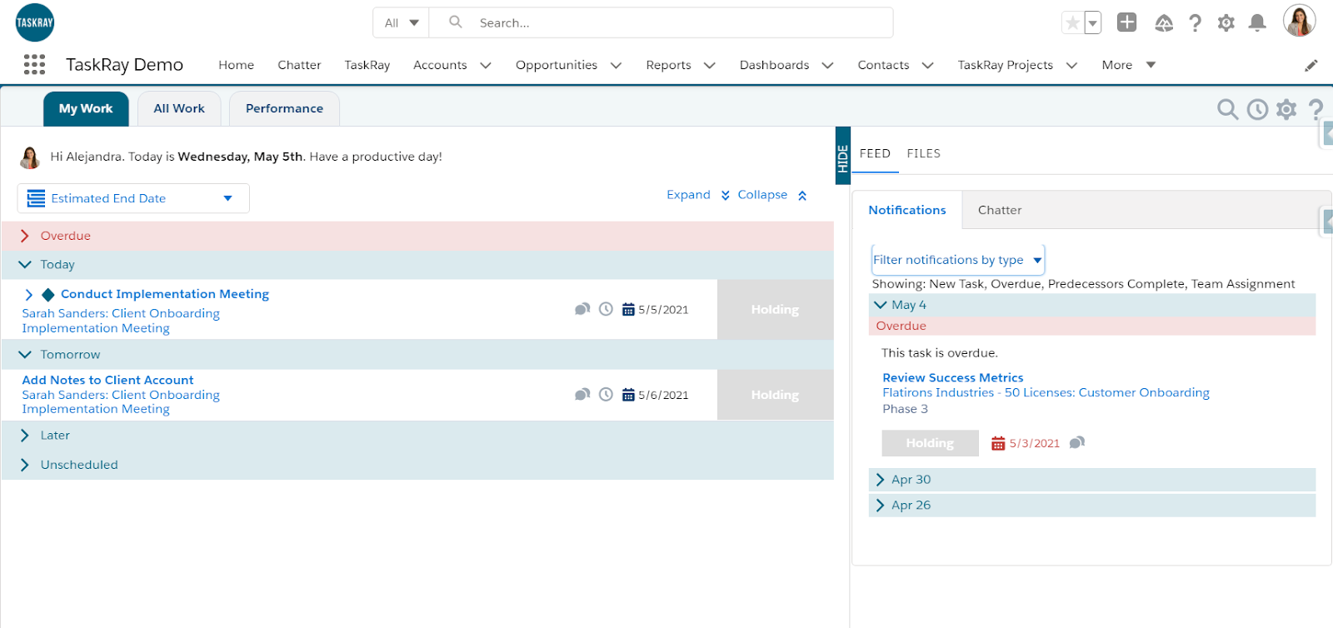Select the FILES tab
This screenshot has height=628, width=1333.
coord(924,154)
